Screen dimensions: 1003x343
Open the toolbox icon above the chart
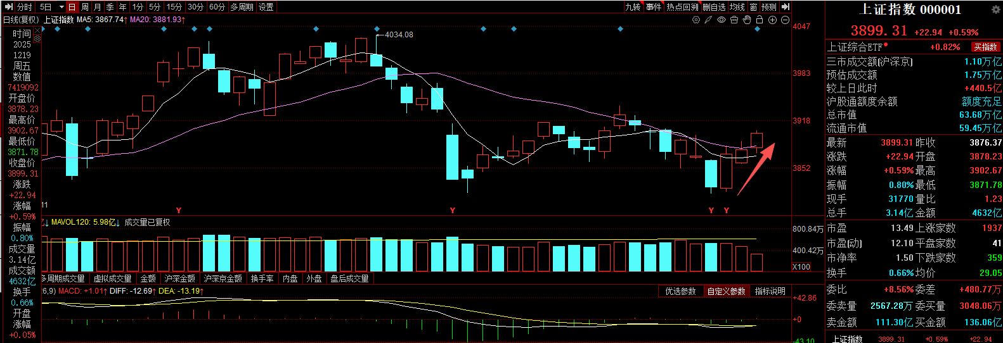734,20
